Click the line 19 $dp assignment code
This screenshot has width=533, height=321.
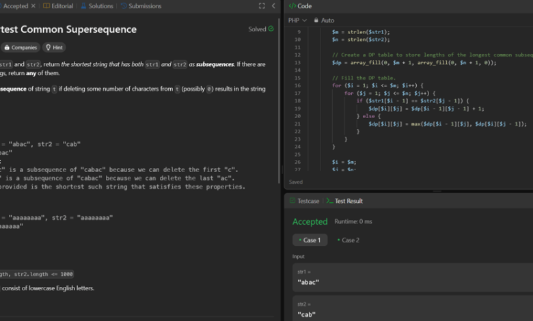coord(426,109)
